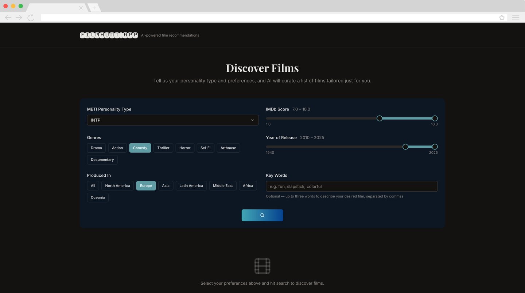The image size is (525, 293).
Task: Select Oceania production region
Action: [x=98, y=197]
